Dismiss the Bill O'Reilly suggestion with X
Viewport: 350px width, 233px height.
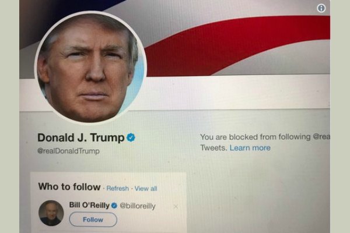coord(176,207)
